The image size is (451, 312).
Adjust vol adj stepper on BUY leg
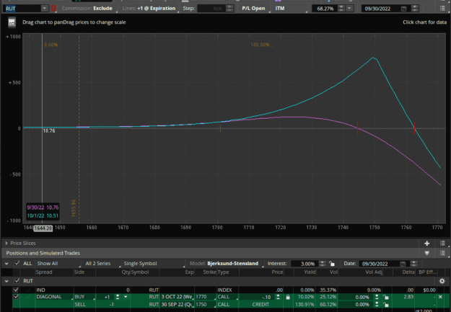coord(377,297)
